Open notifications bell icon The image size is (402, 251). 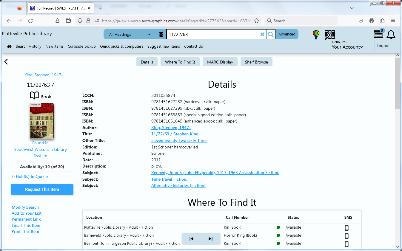click(391, 35)
